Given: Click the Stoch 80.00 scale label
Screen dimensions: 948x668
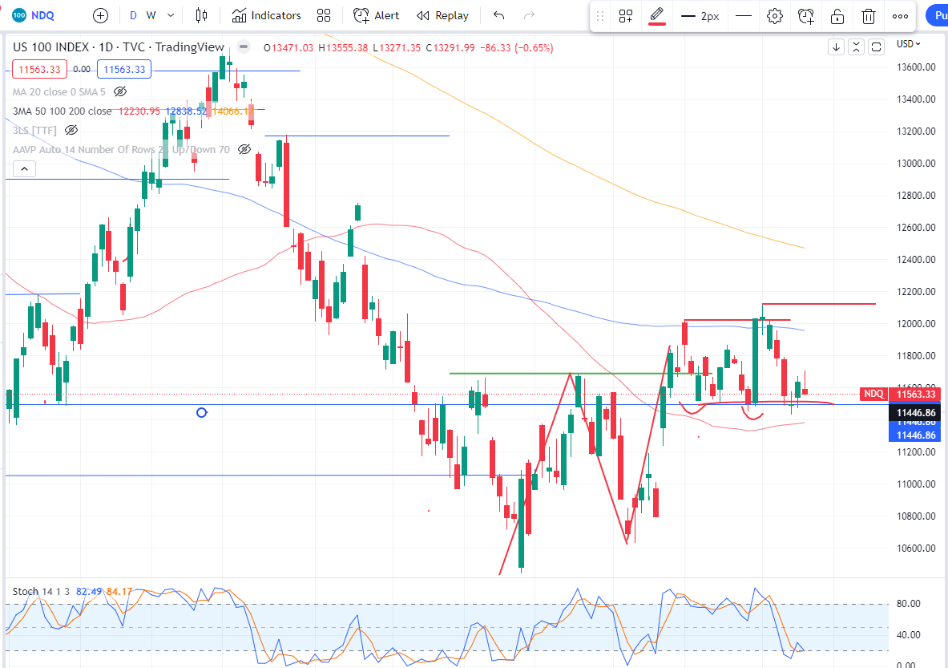Looking at the screenshot, I should [909, 603].
